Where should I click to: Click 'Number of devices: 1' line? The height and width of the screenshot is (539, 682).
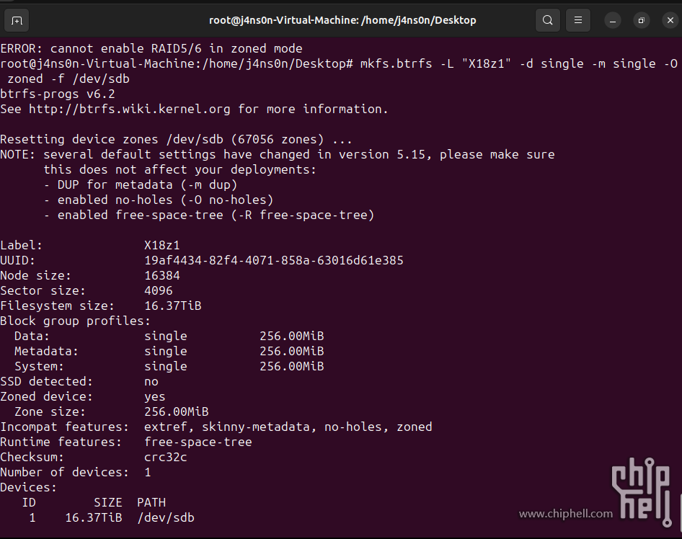pyautogui.click(x=75, y=473)
